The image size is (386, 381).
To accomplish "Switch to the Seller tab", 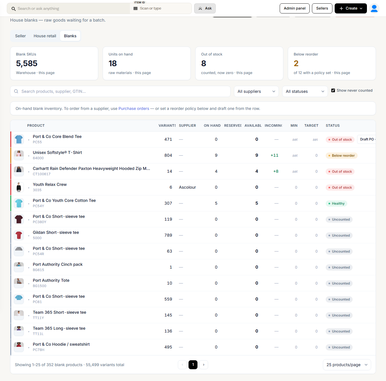I will pyautogui.click(x=20, y=36).
